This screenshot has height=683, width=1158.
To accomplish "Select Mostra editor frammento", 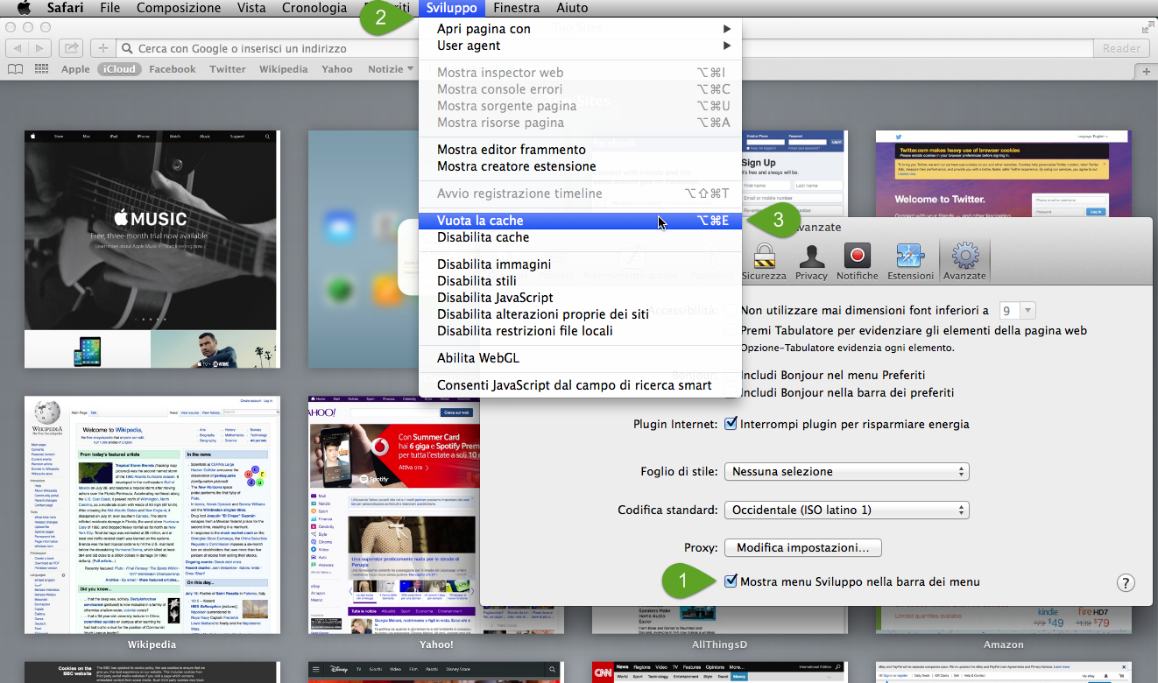I will point(580,150).
